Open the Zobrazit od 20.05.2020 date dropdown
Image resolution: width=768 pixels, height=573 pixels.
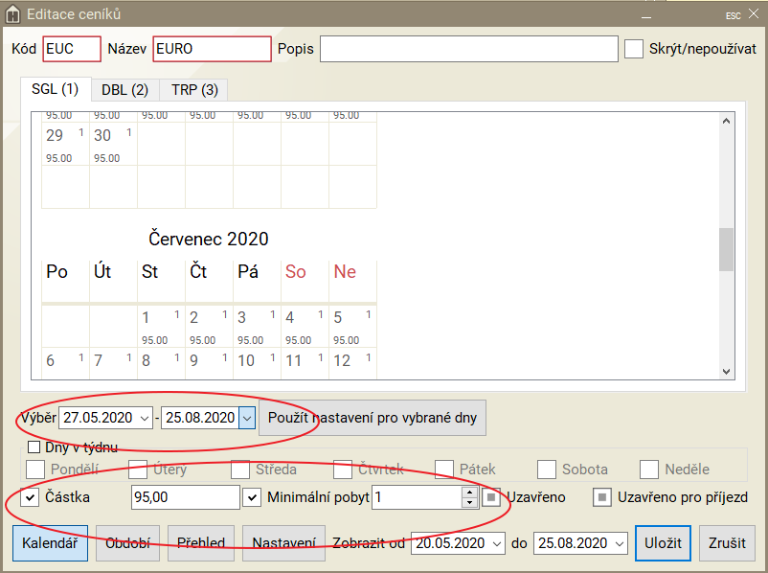click(495, 543)
